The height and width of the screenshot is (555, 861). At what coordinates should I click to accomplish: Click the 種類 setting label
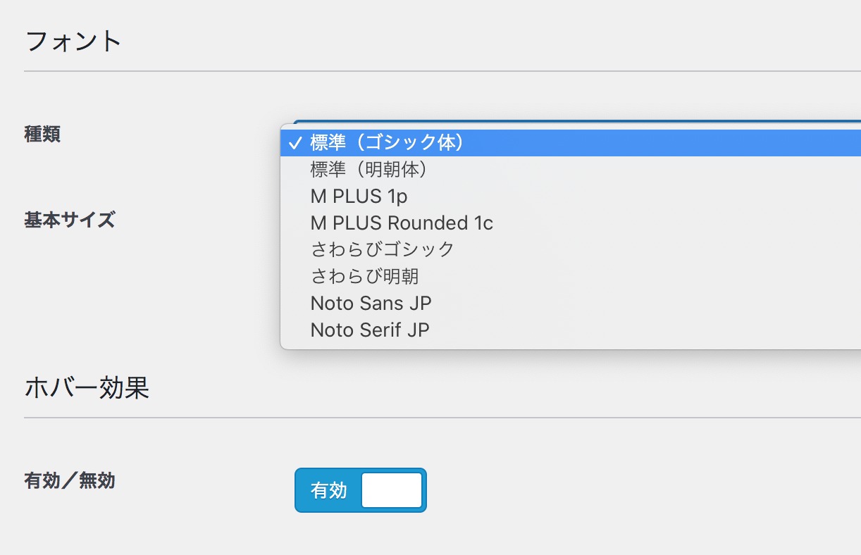[42, 135]
